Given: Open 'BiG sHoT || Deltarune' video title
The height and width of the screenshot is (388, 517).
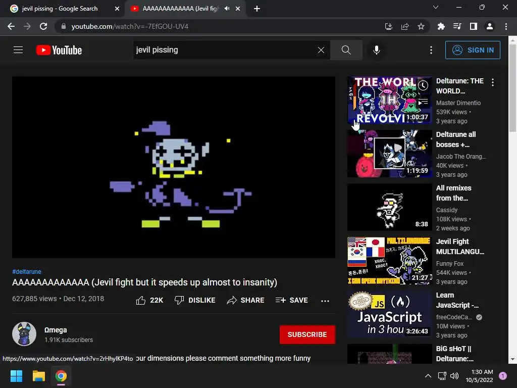Looking at the screenshot, I should (455, 354).
